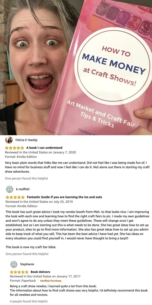Open review titled 'A book I can understand'
The image size is (152, 305).
pos(44,148)
